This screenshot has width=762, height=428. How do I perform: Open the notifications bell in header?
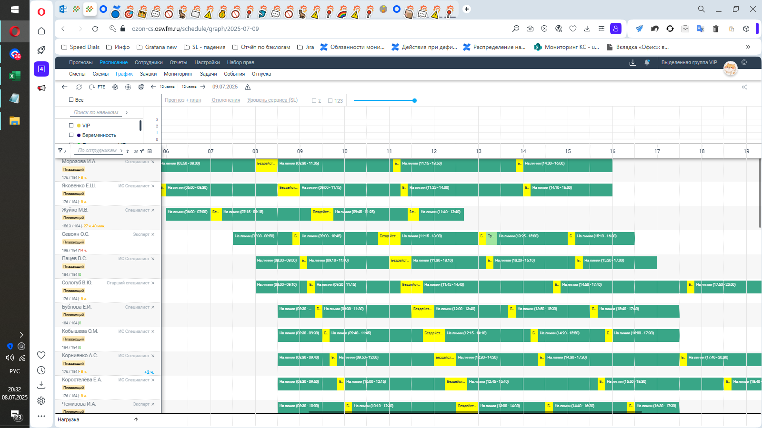(647, 62)
